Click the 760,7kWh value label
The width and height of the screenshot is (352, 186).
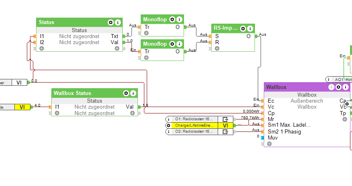(x=250, y=117)
